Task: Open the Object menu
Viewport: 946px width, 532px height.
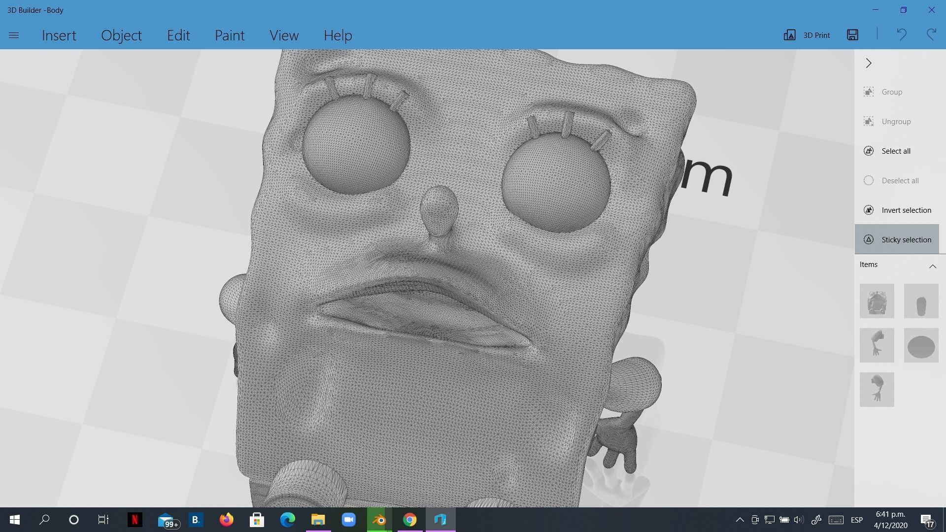Action: point(121,35)
